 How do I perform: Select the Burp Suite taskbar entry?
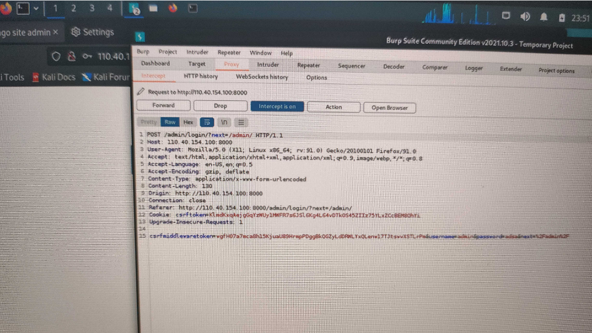click(x=135, y=8)
